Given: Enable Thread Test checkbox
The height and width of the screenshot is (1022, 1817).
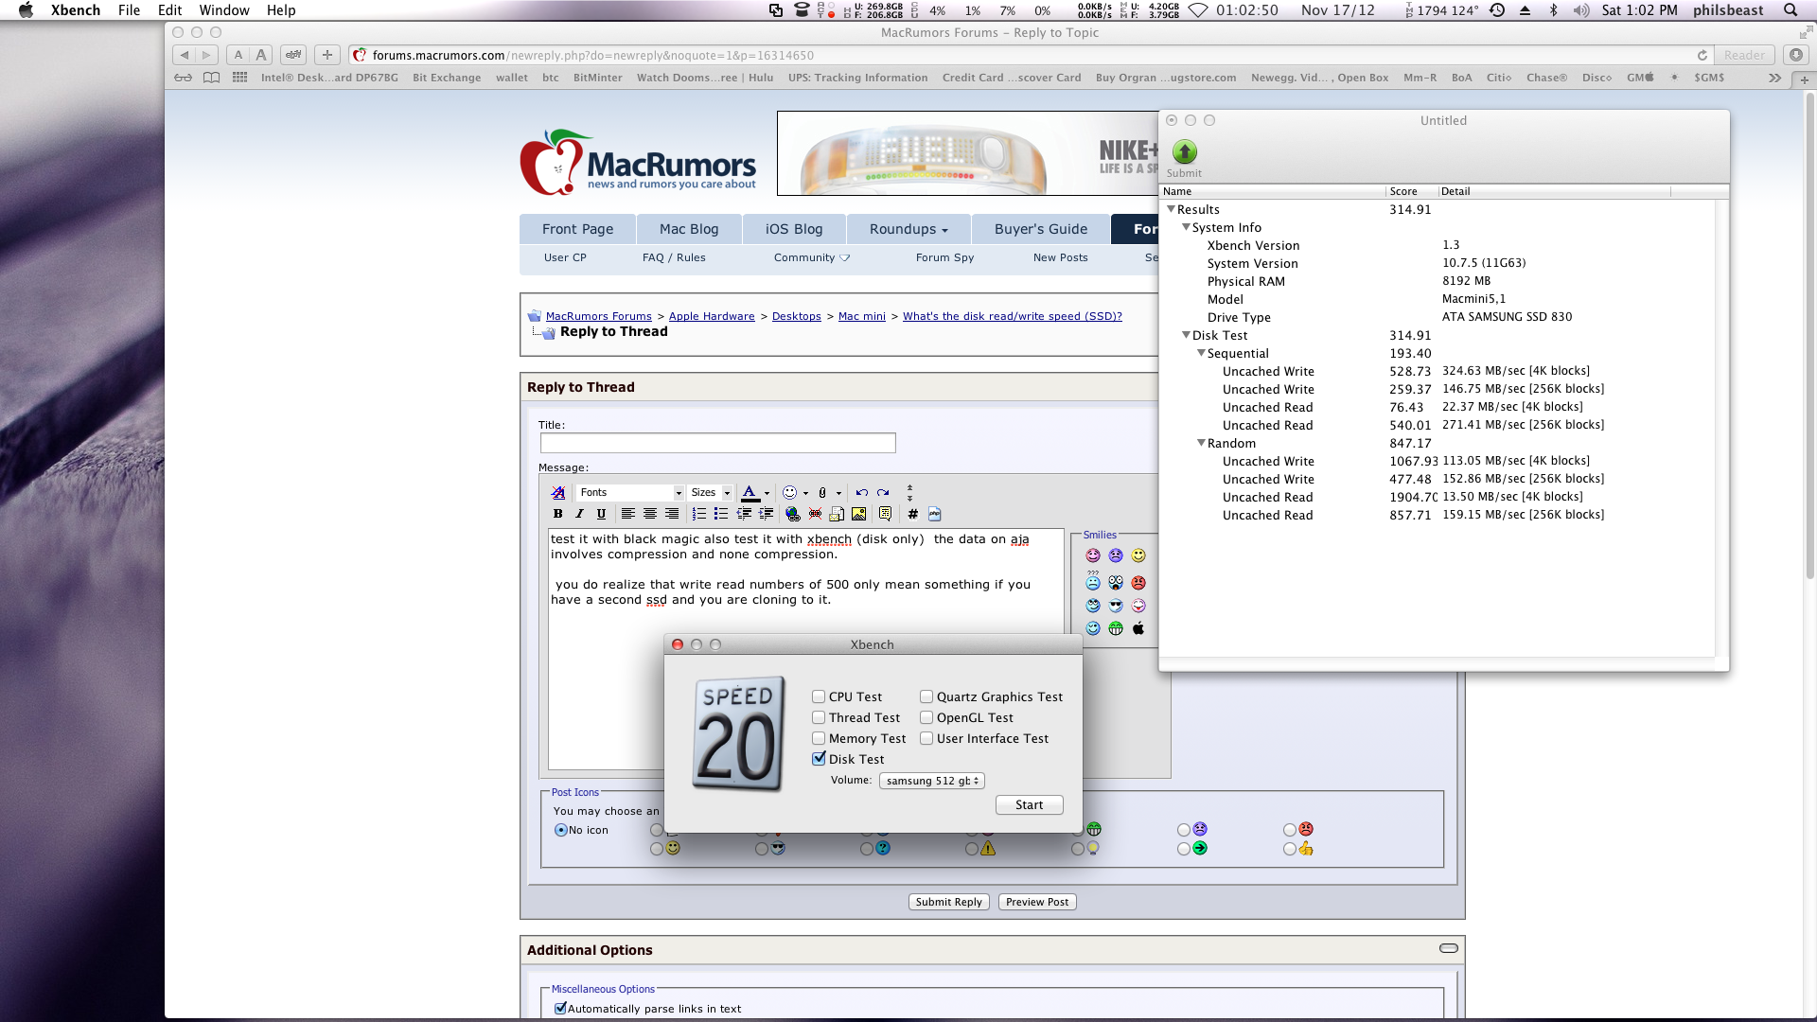Looking at the screenshot, I should tap(819, 717).
